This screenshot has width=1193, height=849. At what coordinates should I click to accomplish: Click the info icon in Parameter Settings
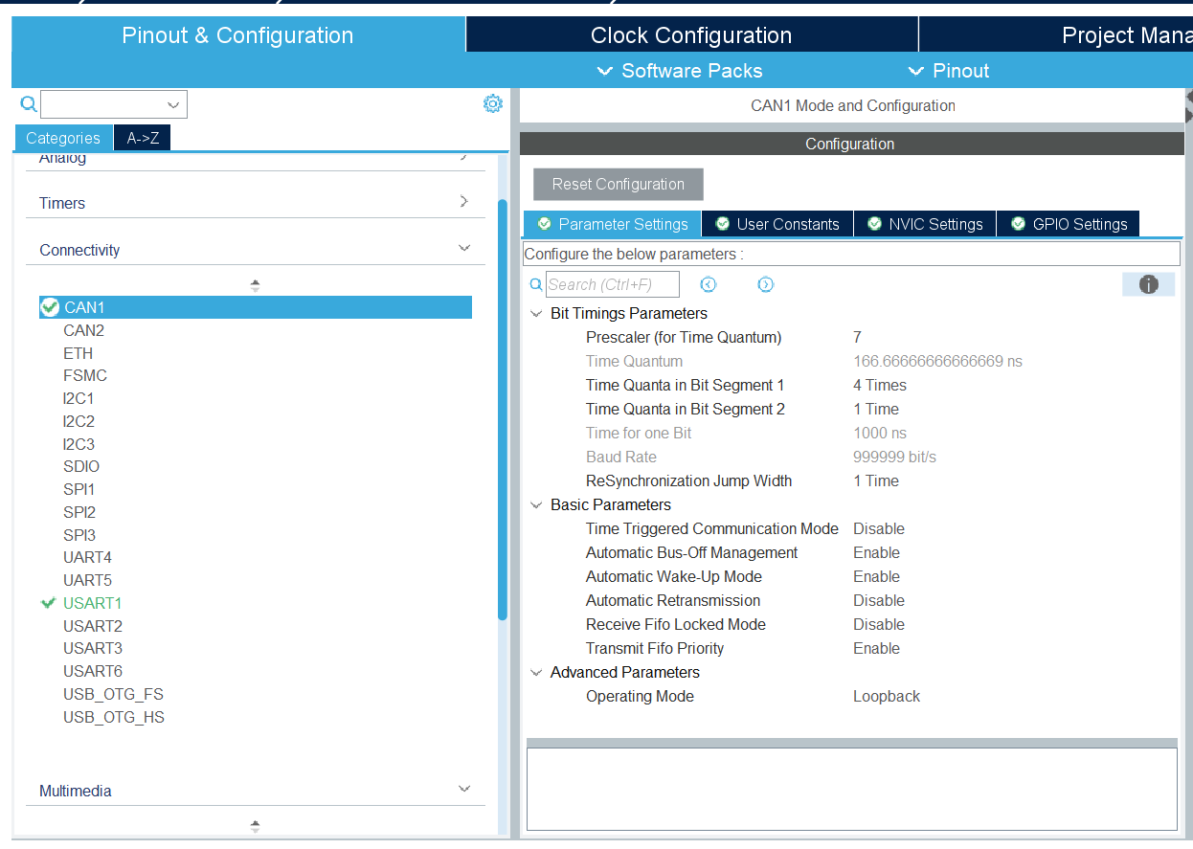(x=1148, y=284)
